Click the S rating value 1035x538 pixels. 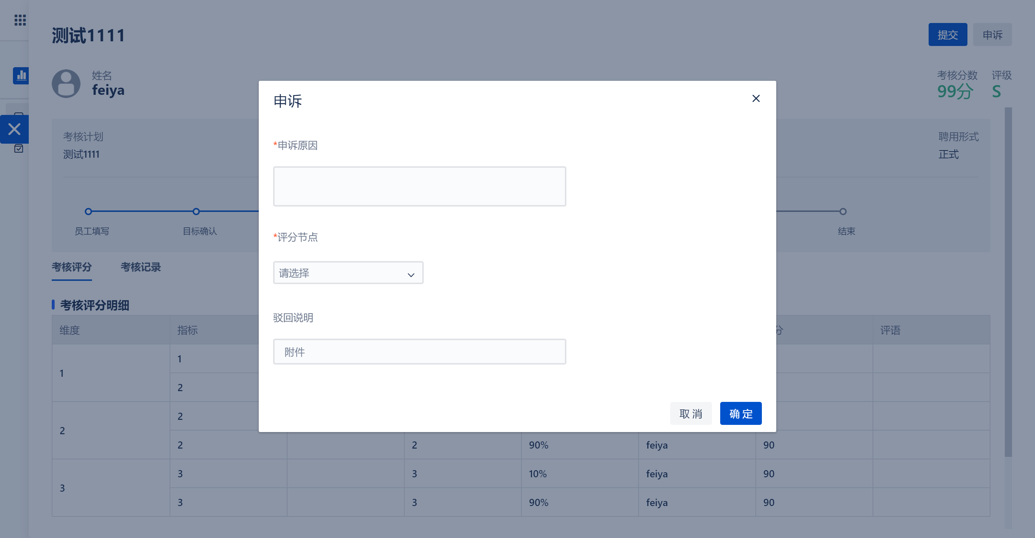[x=997, y=92]
